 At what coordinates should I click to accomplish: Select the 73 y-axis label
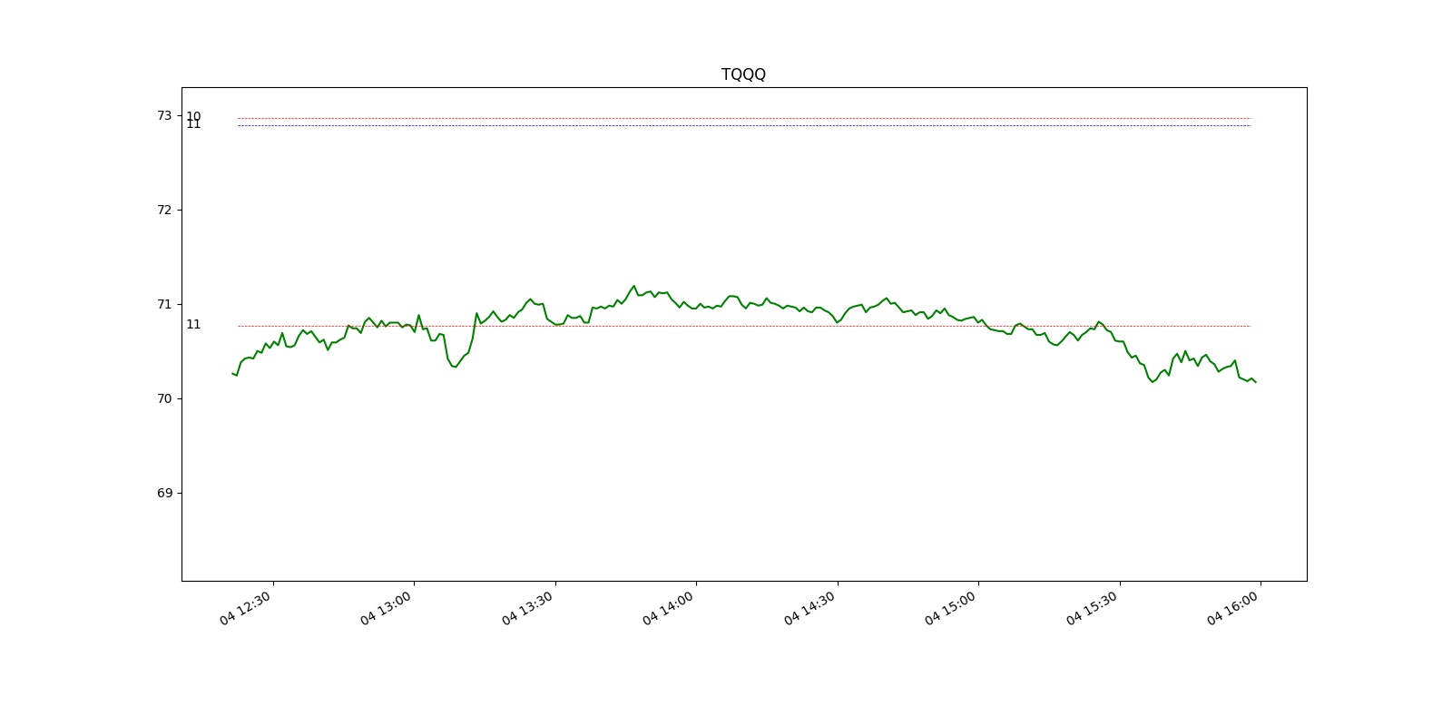(164, 115)
